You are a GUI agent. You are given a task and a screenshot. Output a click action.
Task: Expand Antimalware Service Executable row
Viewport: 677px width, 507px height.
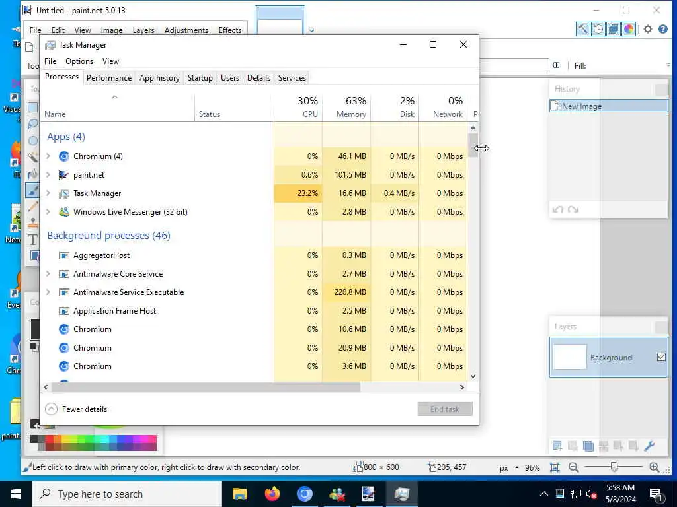click(x=48, y=292)
